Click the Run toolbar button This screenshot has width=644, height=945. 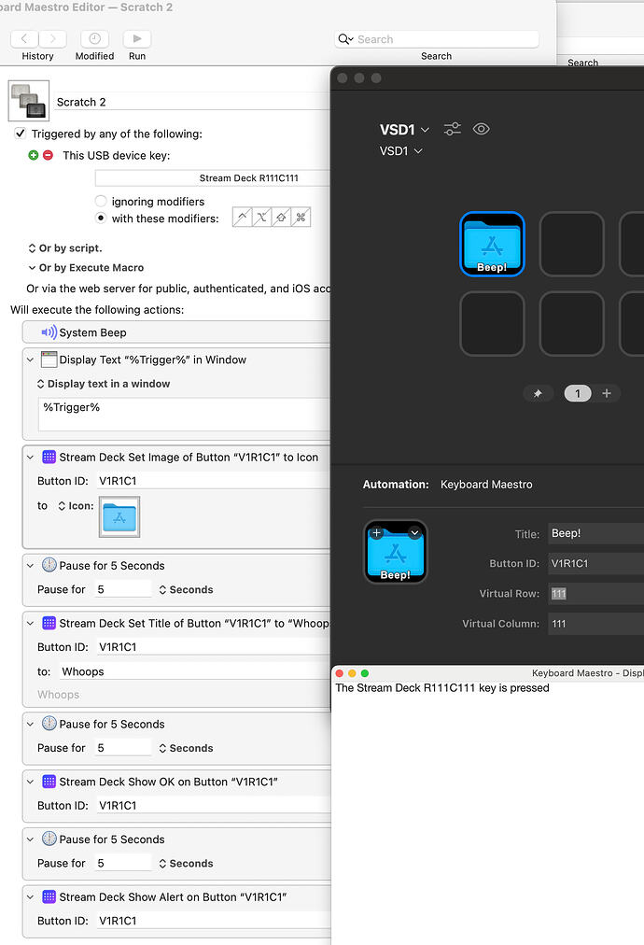[137, 39]
